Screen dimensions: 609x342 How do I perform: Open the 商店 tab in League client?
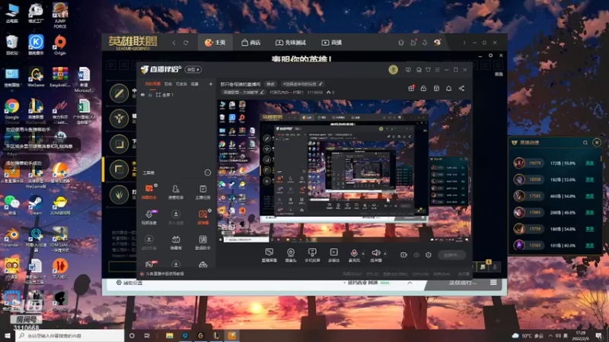[251, 43]
